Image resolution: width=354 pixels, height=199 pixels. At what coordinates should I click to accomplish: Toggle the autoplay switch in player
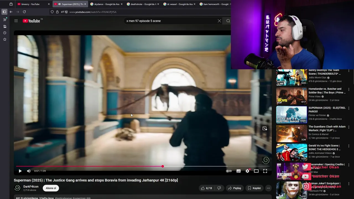pyautogui.click(x=229, y=171)
